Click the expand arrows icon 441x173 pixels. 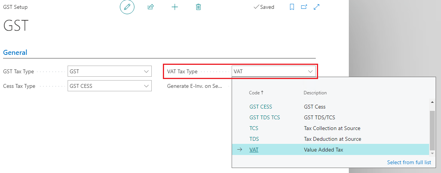coord(317,7)
